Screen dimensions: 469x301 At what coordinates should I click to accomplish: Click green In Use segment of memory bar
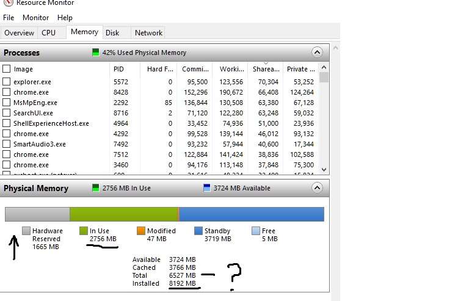[124, 214]
